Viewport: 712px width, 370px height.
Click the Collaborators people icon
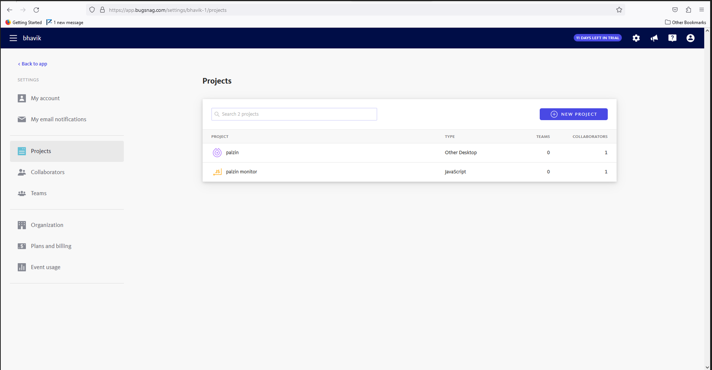[x=22, y=172]
